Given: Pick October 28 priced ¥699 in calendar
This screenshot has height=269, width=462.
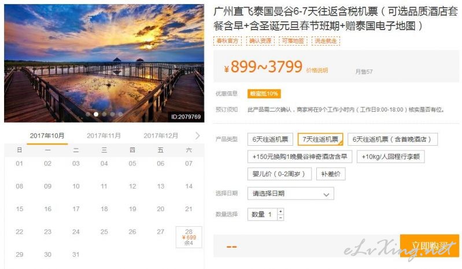Looking at the screenshot, I should [189, 237].
